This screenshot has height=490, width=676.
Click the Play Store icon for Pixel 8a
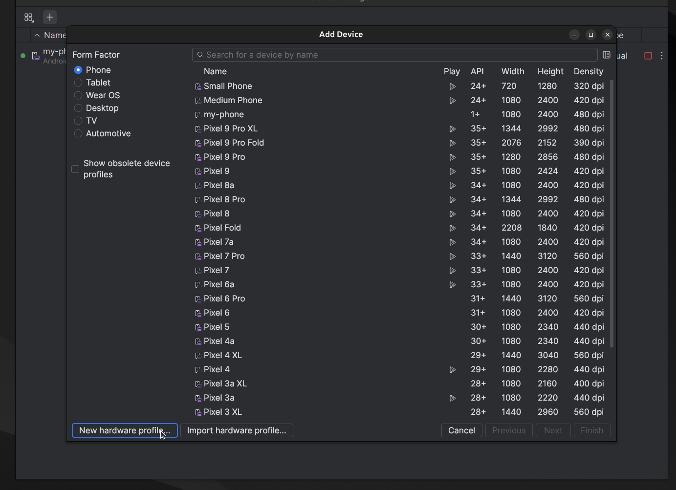coord(453,186)
